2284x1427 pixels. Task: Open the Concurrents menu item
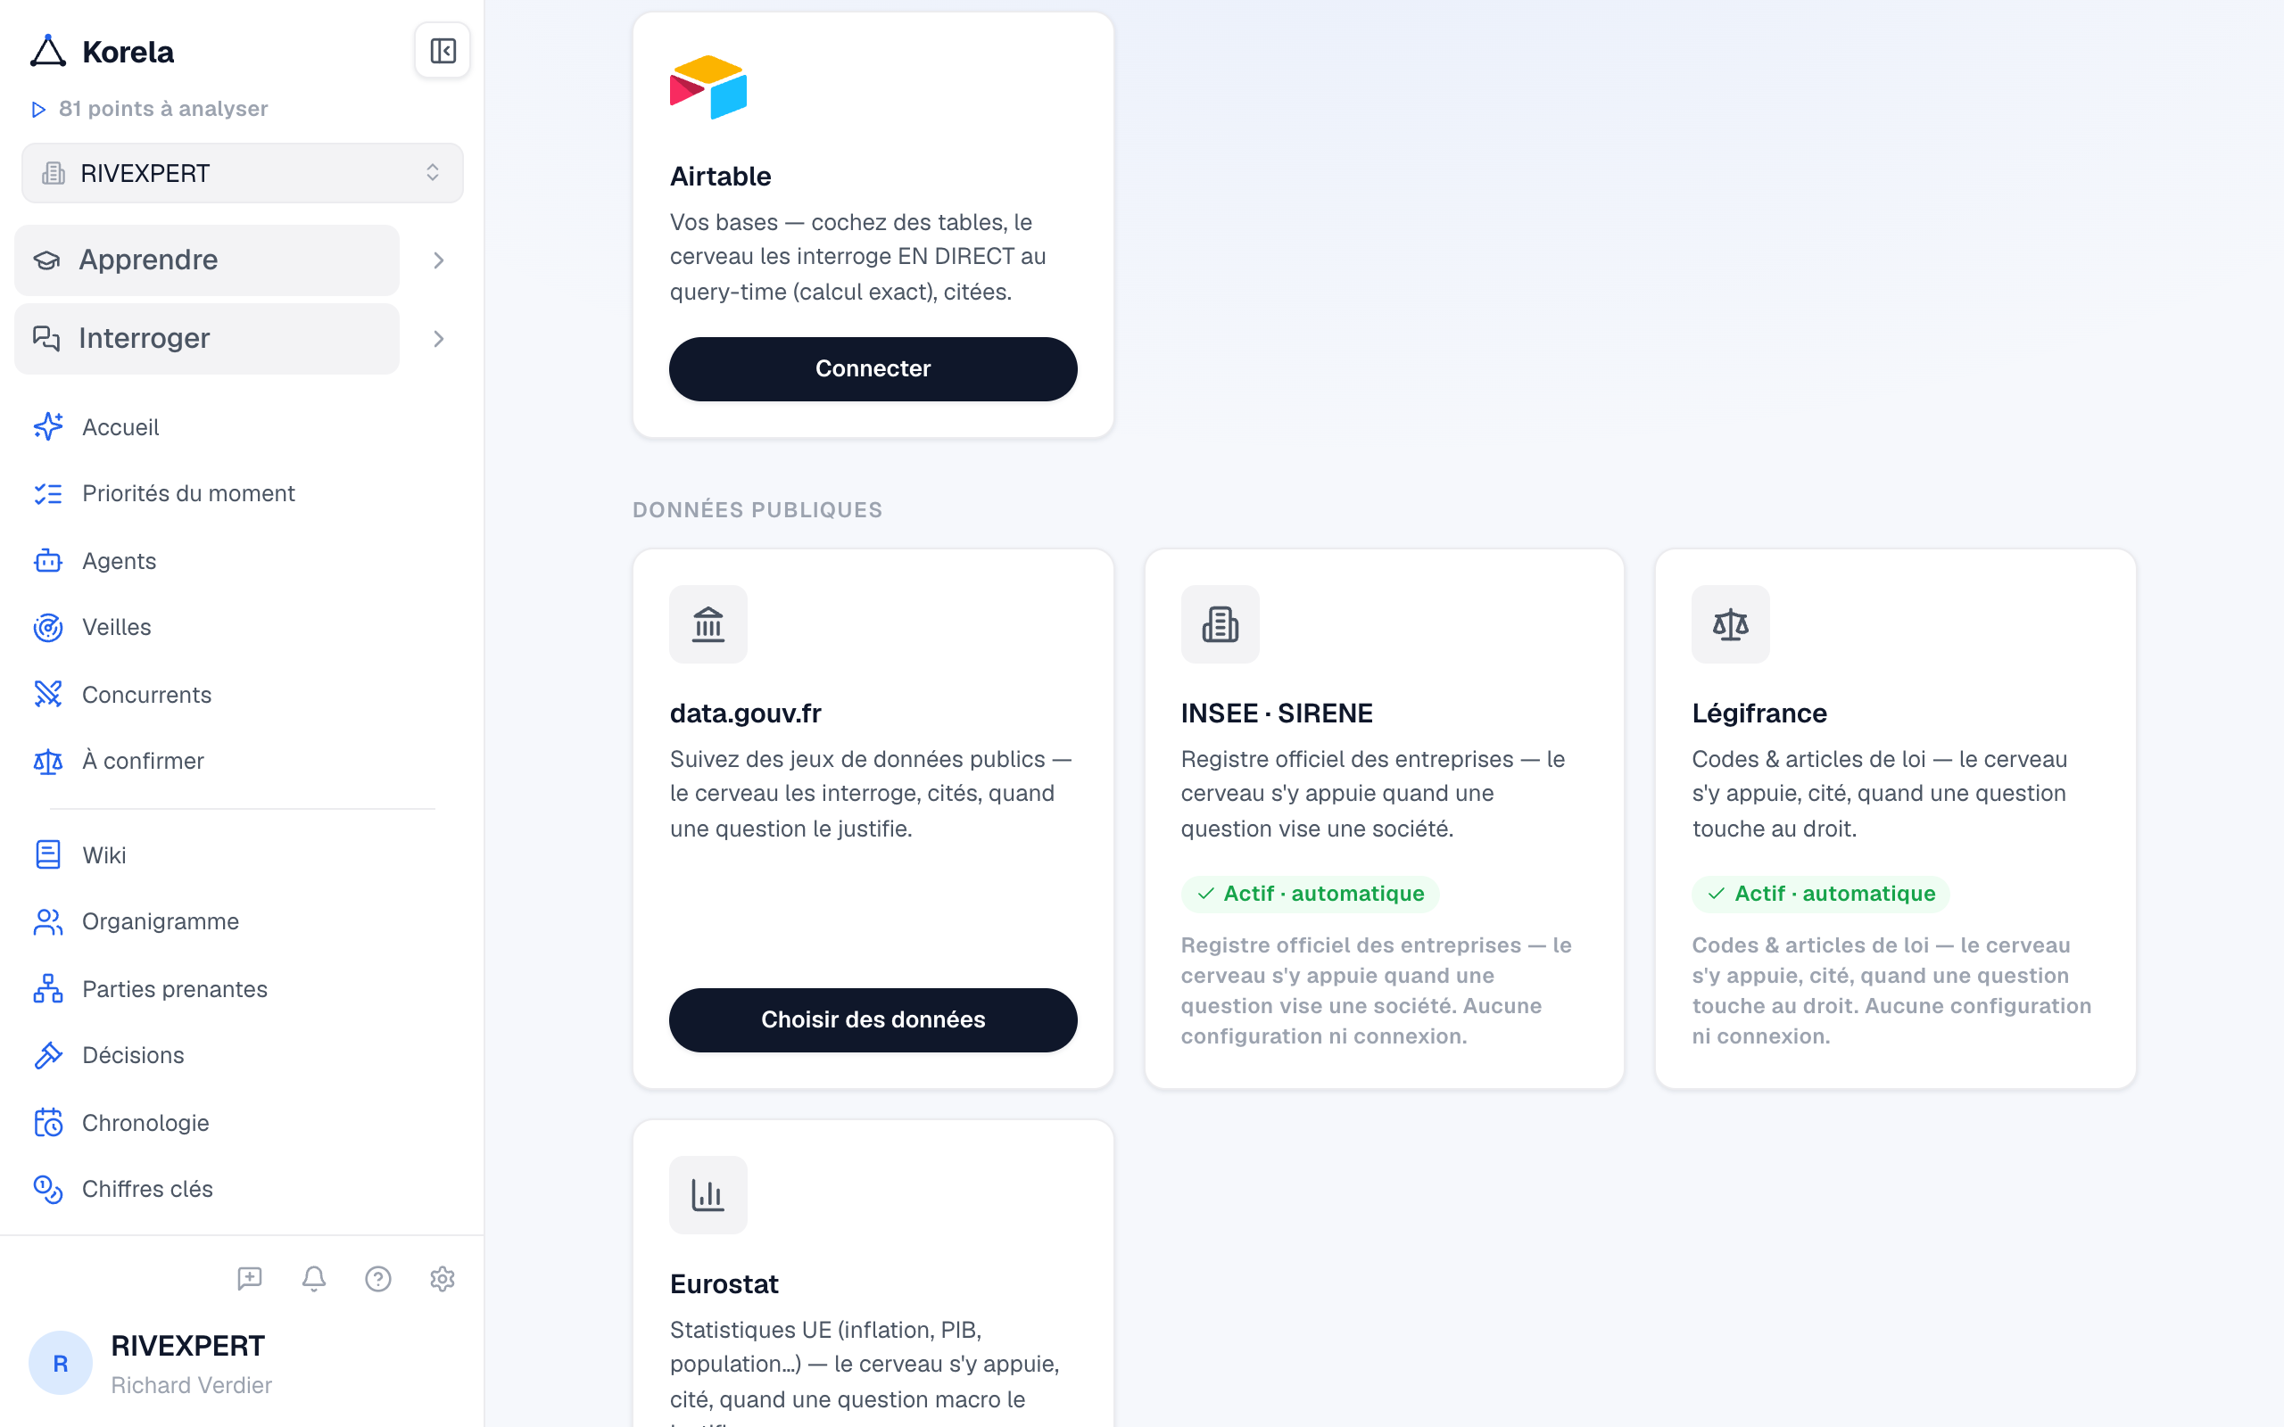click(147, 695)
